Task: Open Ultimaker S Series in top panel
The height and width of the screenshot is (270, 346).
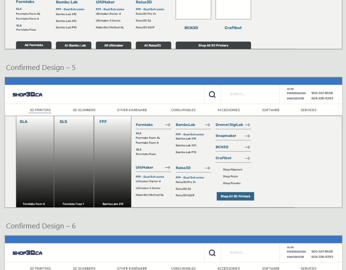Action: coord(108,20)
